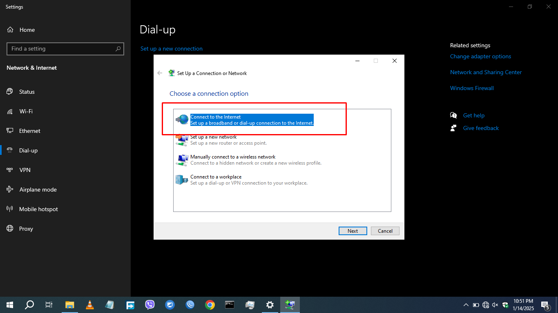Launch VLC media player from taskbar
The height and width of the screenshot is (313, 558).
coord(90,304)
